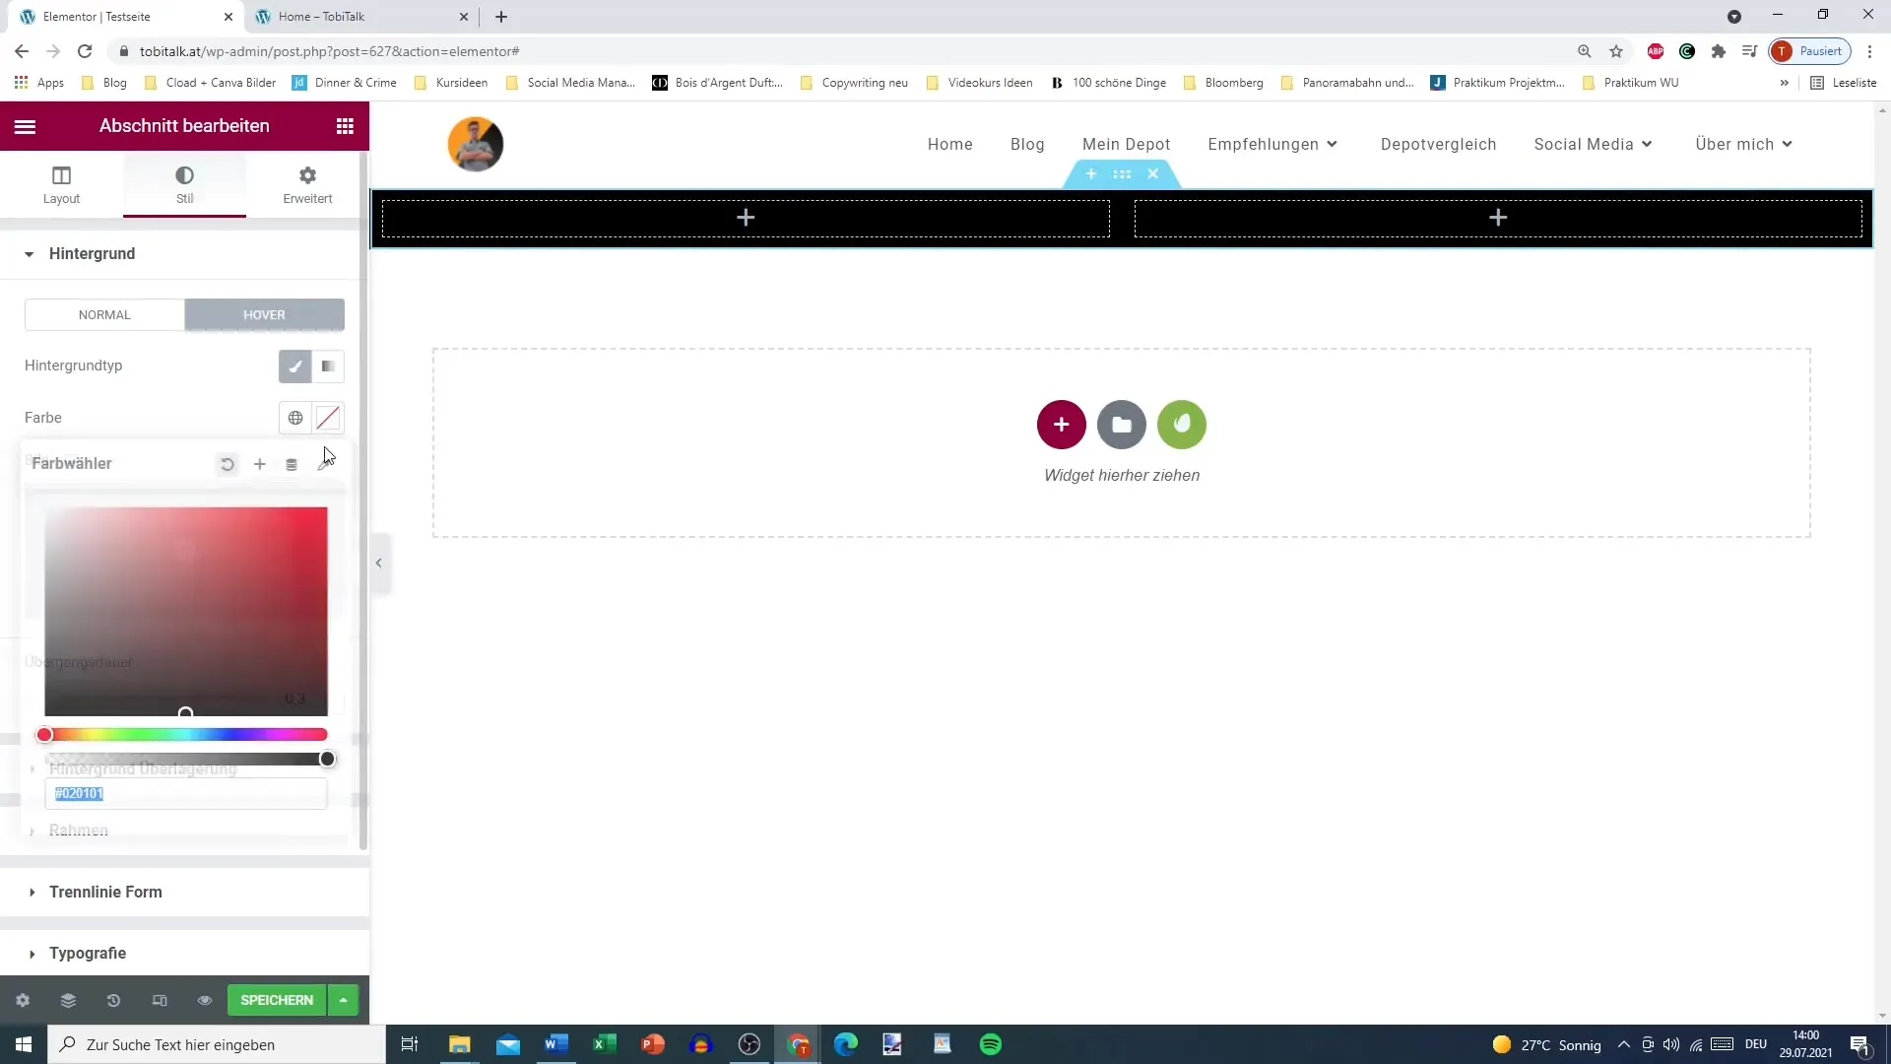Expand the Typografie section
The width and height of the screenshot is (1891, 1064).
coord(184,954)
